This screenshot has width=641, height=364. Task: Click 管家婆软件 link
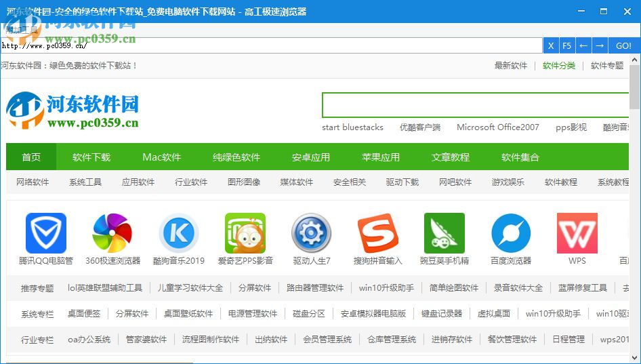coord(146,340)
